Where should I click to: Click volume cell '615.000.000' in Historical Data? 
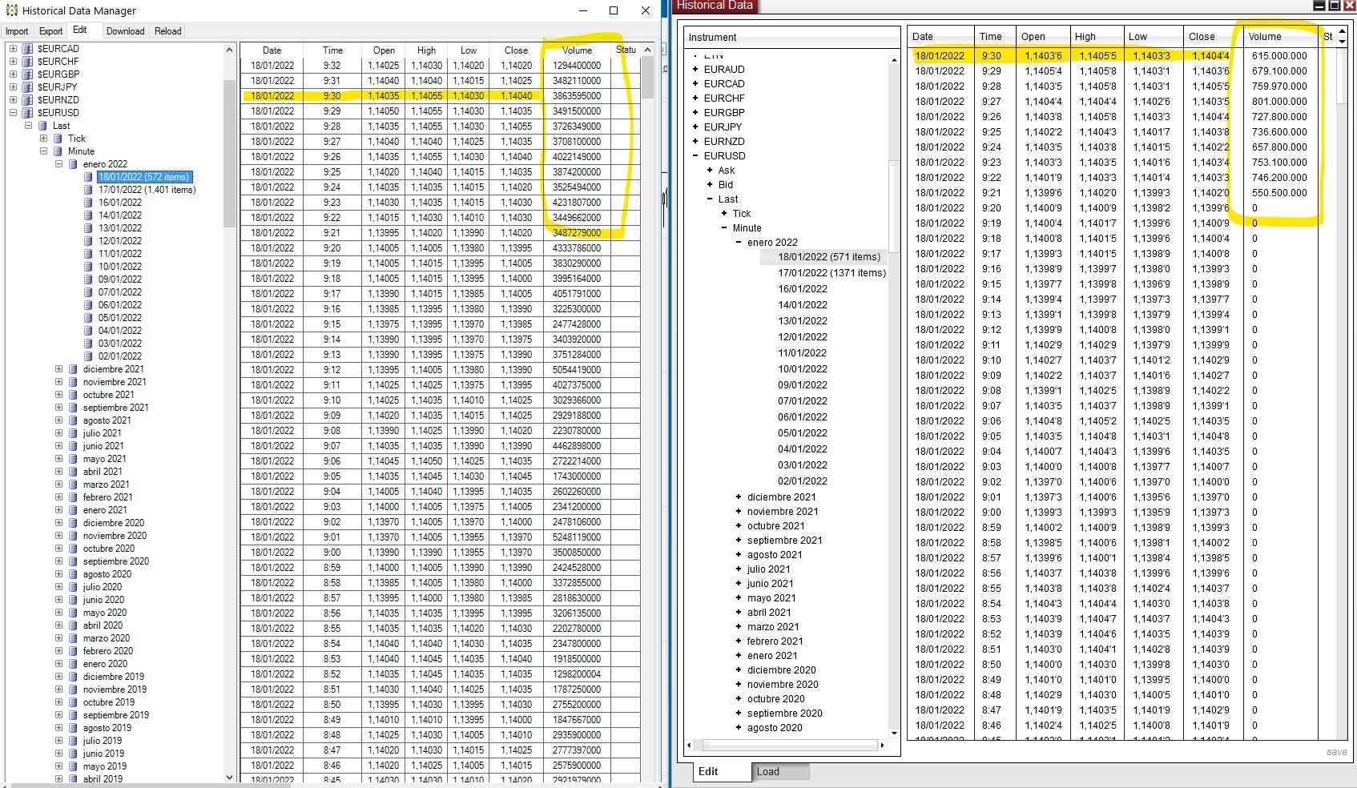coord(1279,56)
